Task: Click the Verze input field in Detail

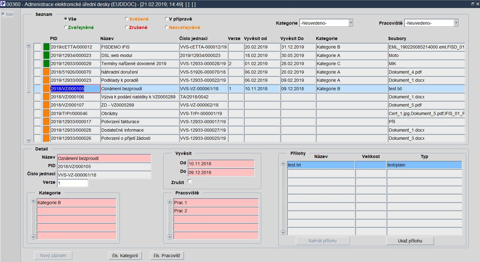Action: [x=72, y=183]
